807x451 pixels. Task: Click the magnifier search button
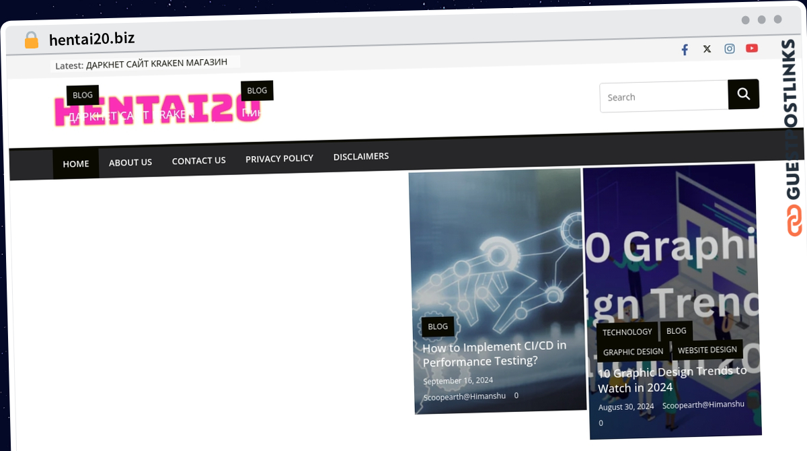click(744, 94)
